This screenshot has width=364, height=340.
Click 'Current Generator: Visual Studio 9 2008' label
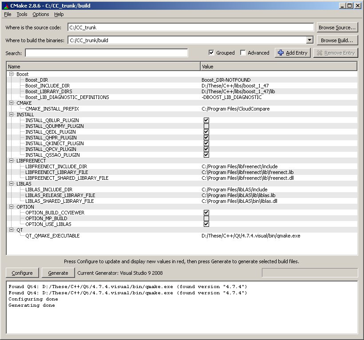pyautogui.click(x=120, y=273)
